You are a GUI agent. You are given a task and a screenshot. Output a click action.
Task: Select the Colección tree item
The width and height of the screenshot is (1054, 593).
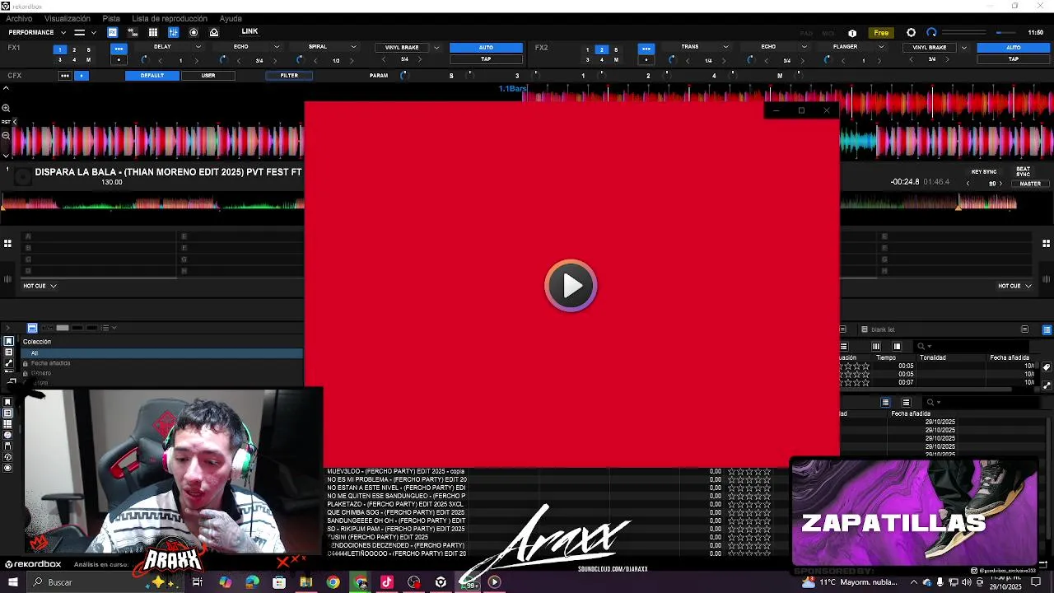(37, 342)
